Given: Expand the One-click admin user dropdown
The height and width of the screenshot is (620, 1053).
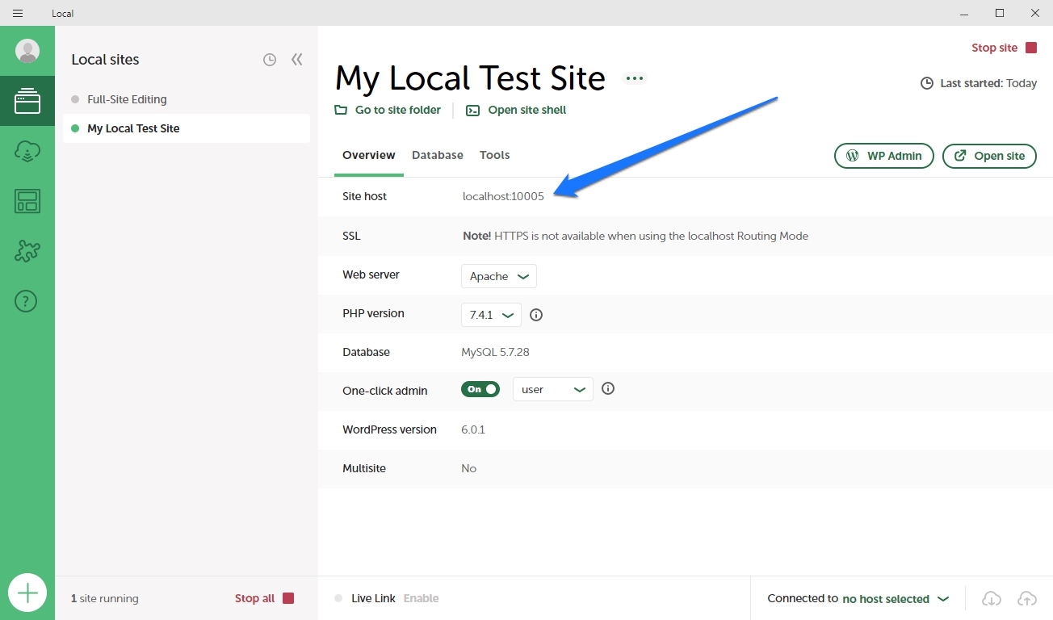Looking at the screenshot, I should pyautogui.click(x=553, y=389).
